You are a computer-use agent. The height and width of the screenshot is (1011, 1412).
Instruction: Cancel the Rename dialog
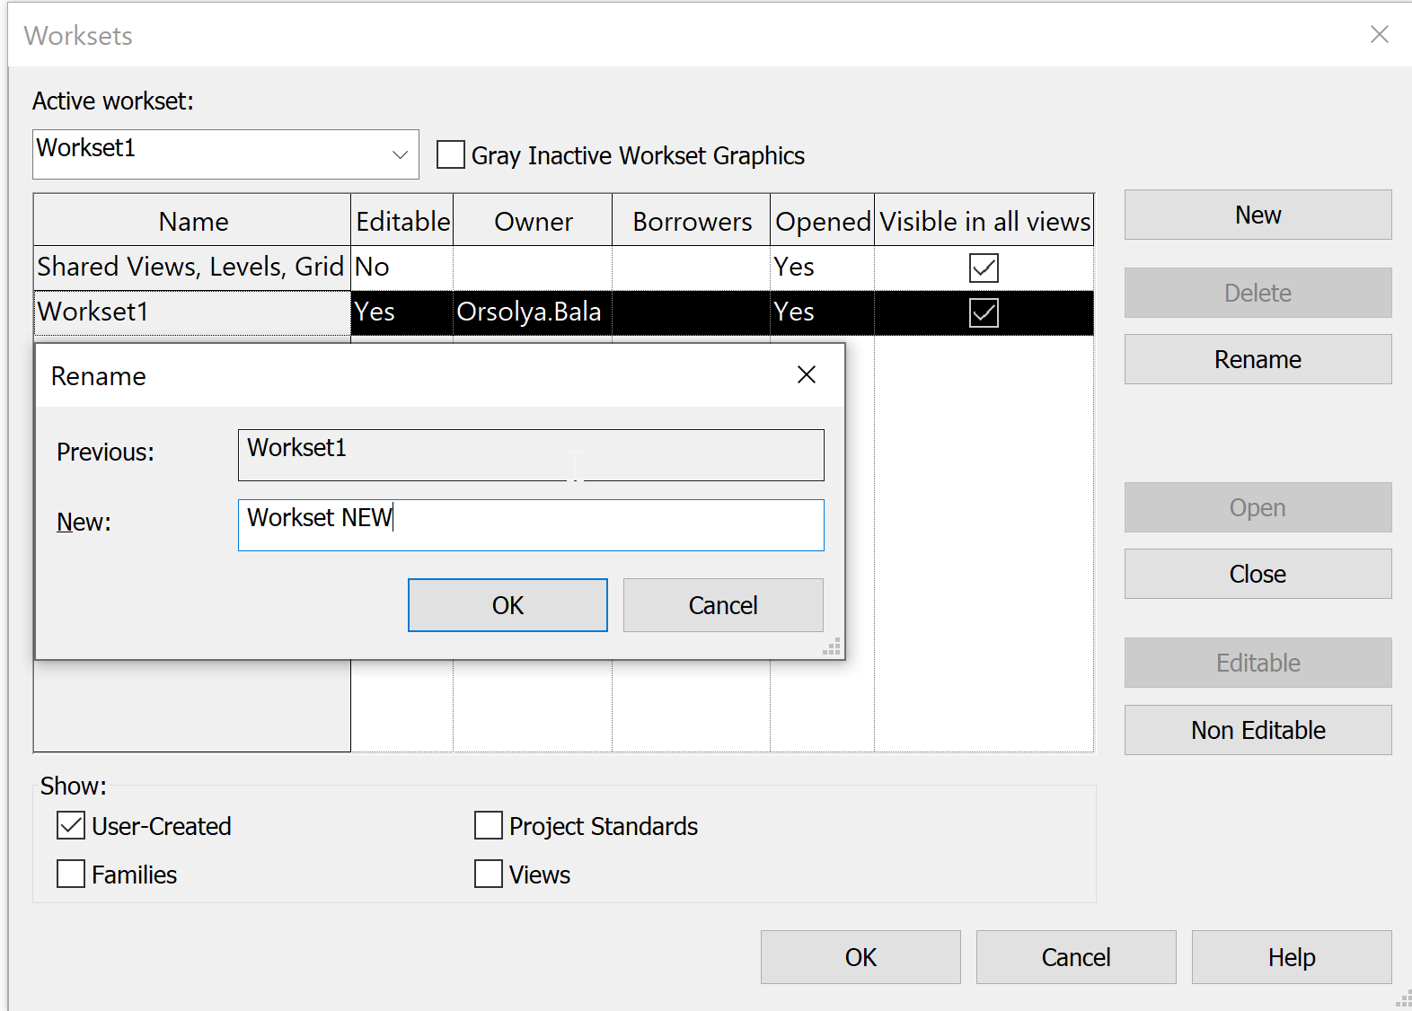pos(723,605)
